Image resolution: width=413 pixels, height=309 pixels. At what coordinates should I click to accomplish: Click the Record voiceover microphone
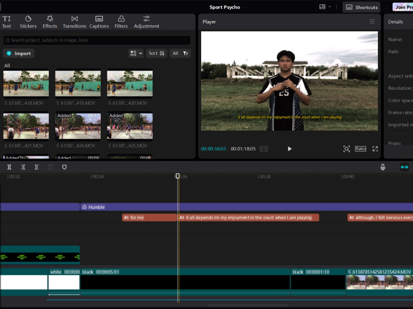[x=383, y=167]
